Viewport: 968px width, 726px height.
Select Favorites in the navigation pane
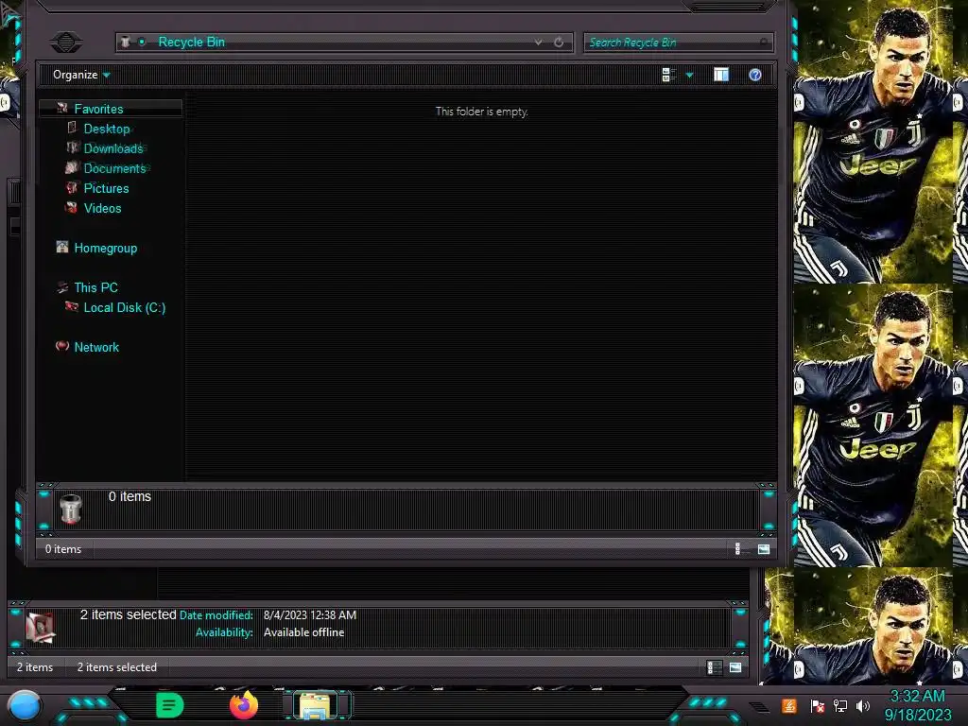(x=98, y=109)
